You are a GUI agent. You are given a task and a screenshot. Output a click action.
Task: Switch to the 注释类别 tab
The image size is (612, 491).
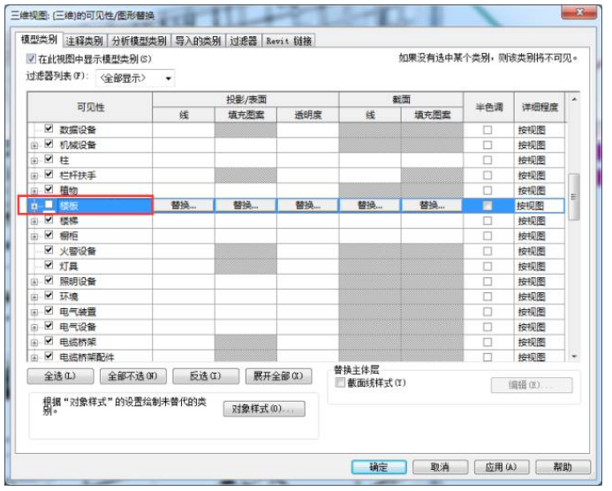tap(85, 41)
